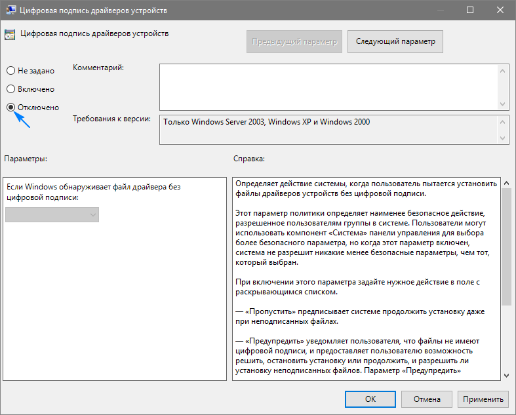
Task: Choose the «Отключено» radio button
Action: [10, 108]
